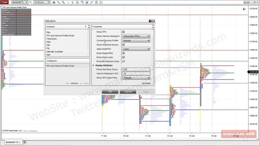Click the info icon in Available panel
This screenshot has width=260, height=146.
coord(85,26)
